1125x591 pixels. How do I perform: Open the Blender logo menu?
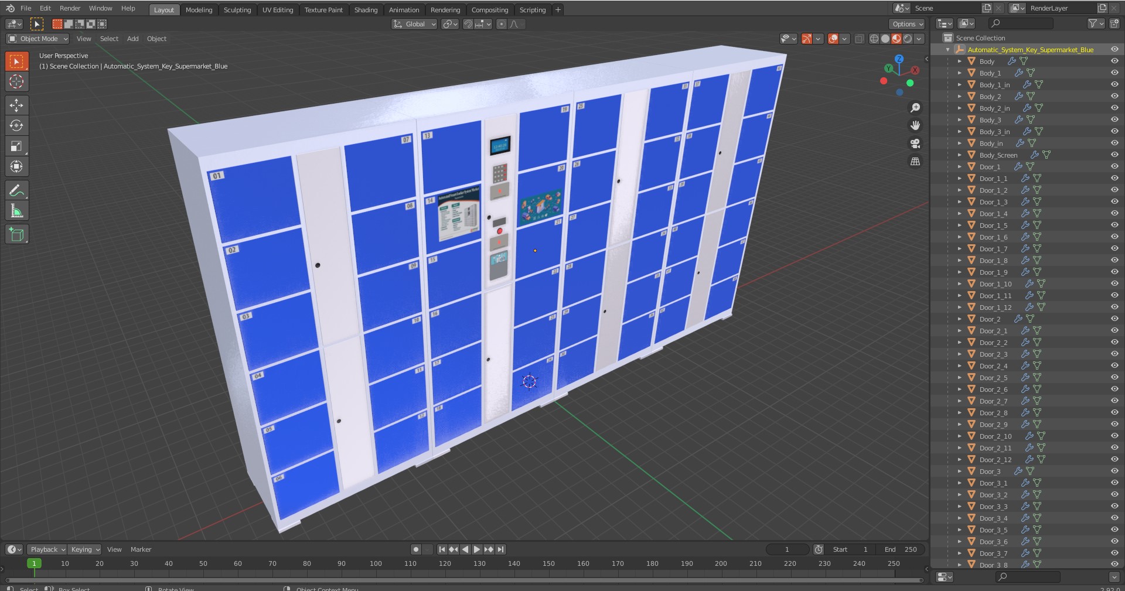coord(10,8)
